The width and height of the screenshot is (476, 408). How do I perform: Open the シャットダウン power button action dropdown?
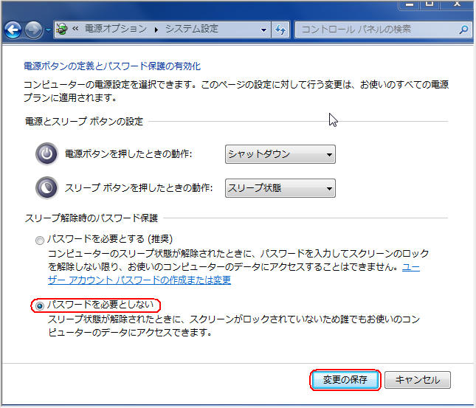point(280,154)
